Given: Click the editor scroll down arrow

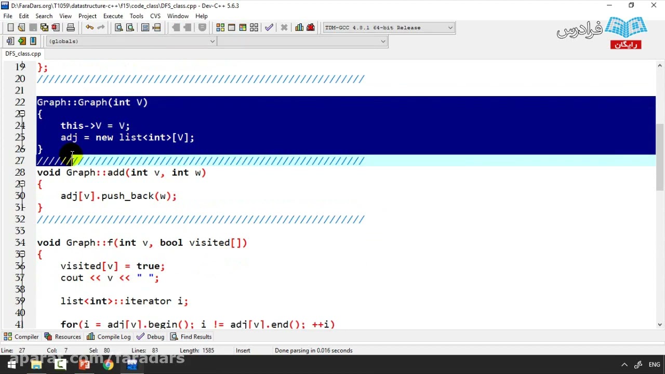Looking at the screenshot, I should click(x=660, y=325).
